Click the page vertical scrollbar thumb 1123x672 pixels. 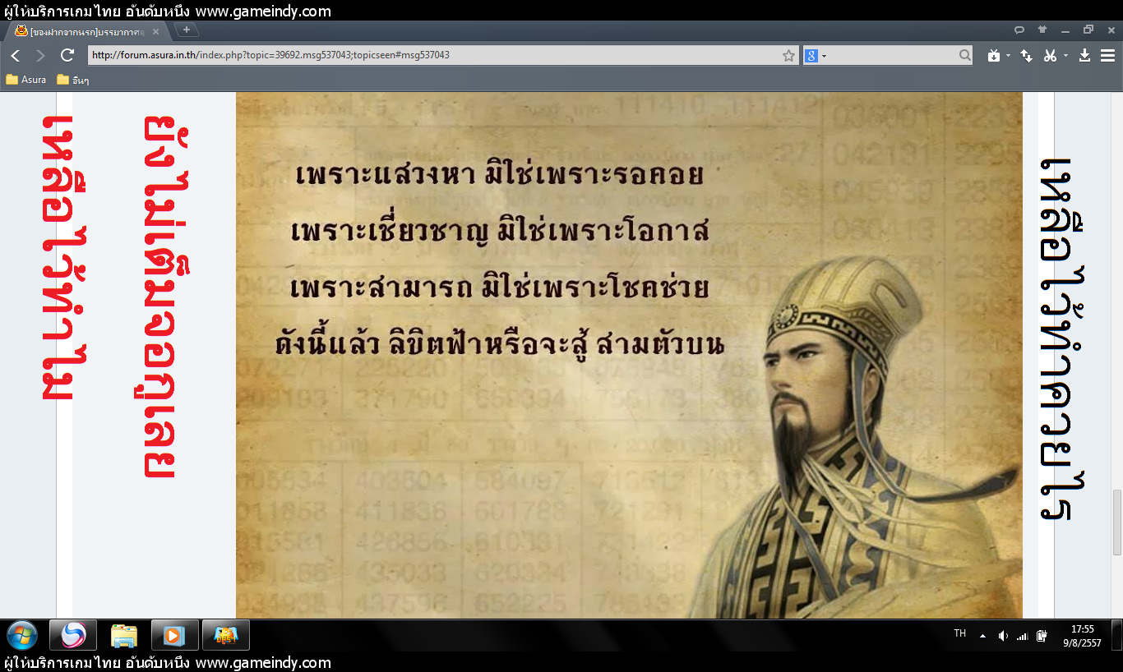pyautogui.click(x=1116, y=522)
